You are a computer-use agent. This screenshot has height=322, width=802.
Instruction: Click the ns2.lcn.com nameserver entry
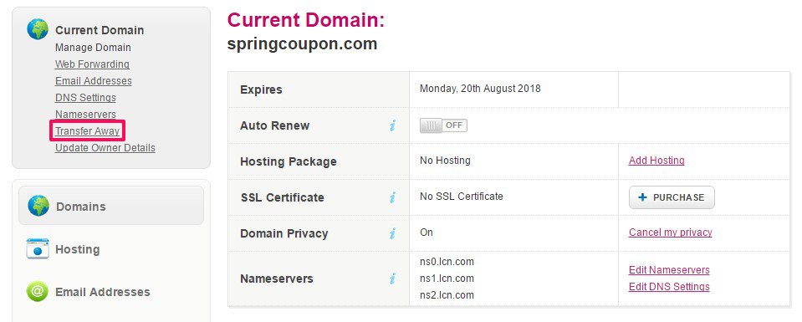pos(447,295)
